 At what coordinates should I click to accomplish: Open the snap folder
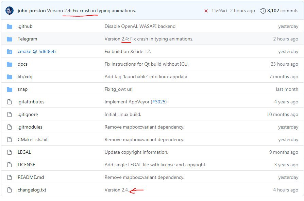23,89
